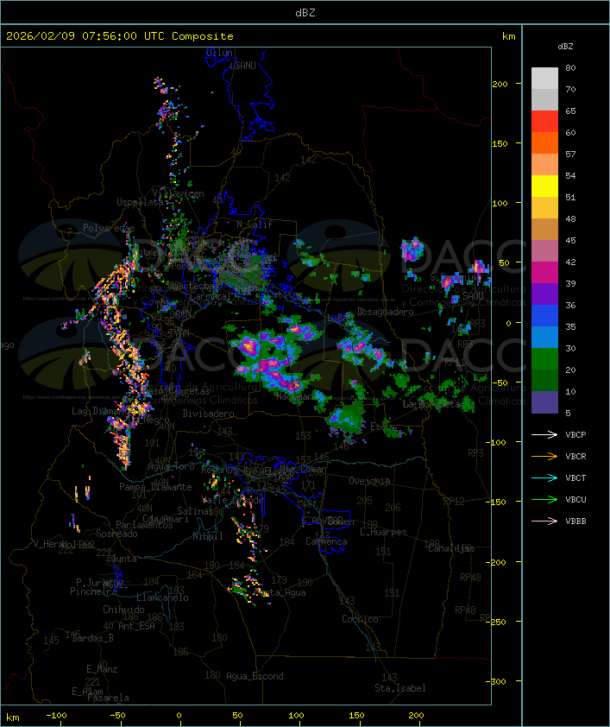Click the Divisadero place label
This screenshot has height=727, width=610.
tap(209, 413)
